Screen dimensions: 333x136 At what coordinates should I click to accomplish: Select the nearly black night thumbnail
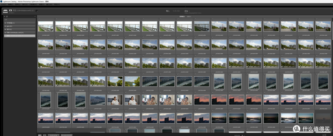click(x=271, y=118)
